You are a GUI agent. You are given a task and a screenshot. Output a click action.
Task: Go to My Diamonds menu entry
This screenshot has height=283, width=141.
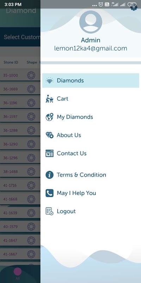tap(91, 117)
